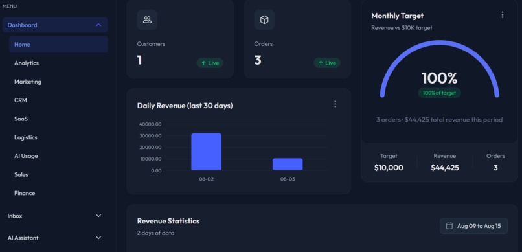
Task: Click the Dashboard menu label
Action: click(22, 25)
